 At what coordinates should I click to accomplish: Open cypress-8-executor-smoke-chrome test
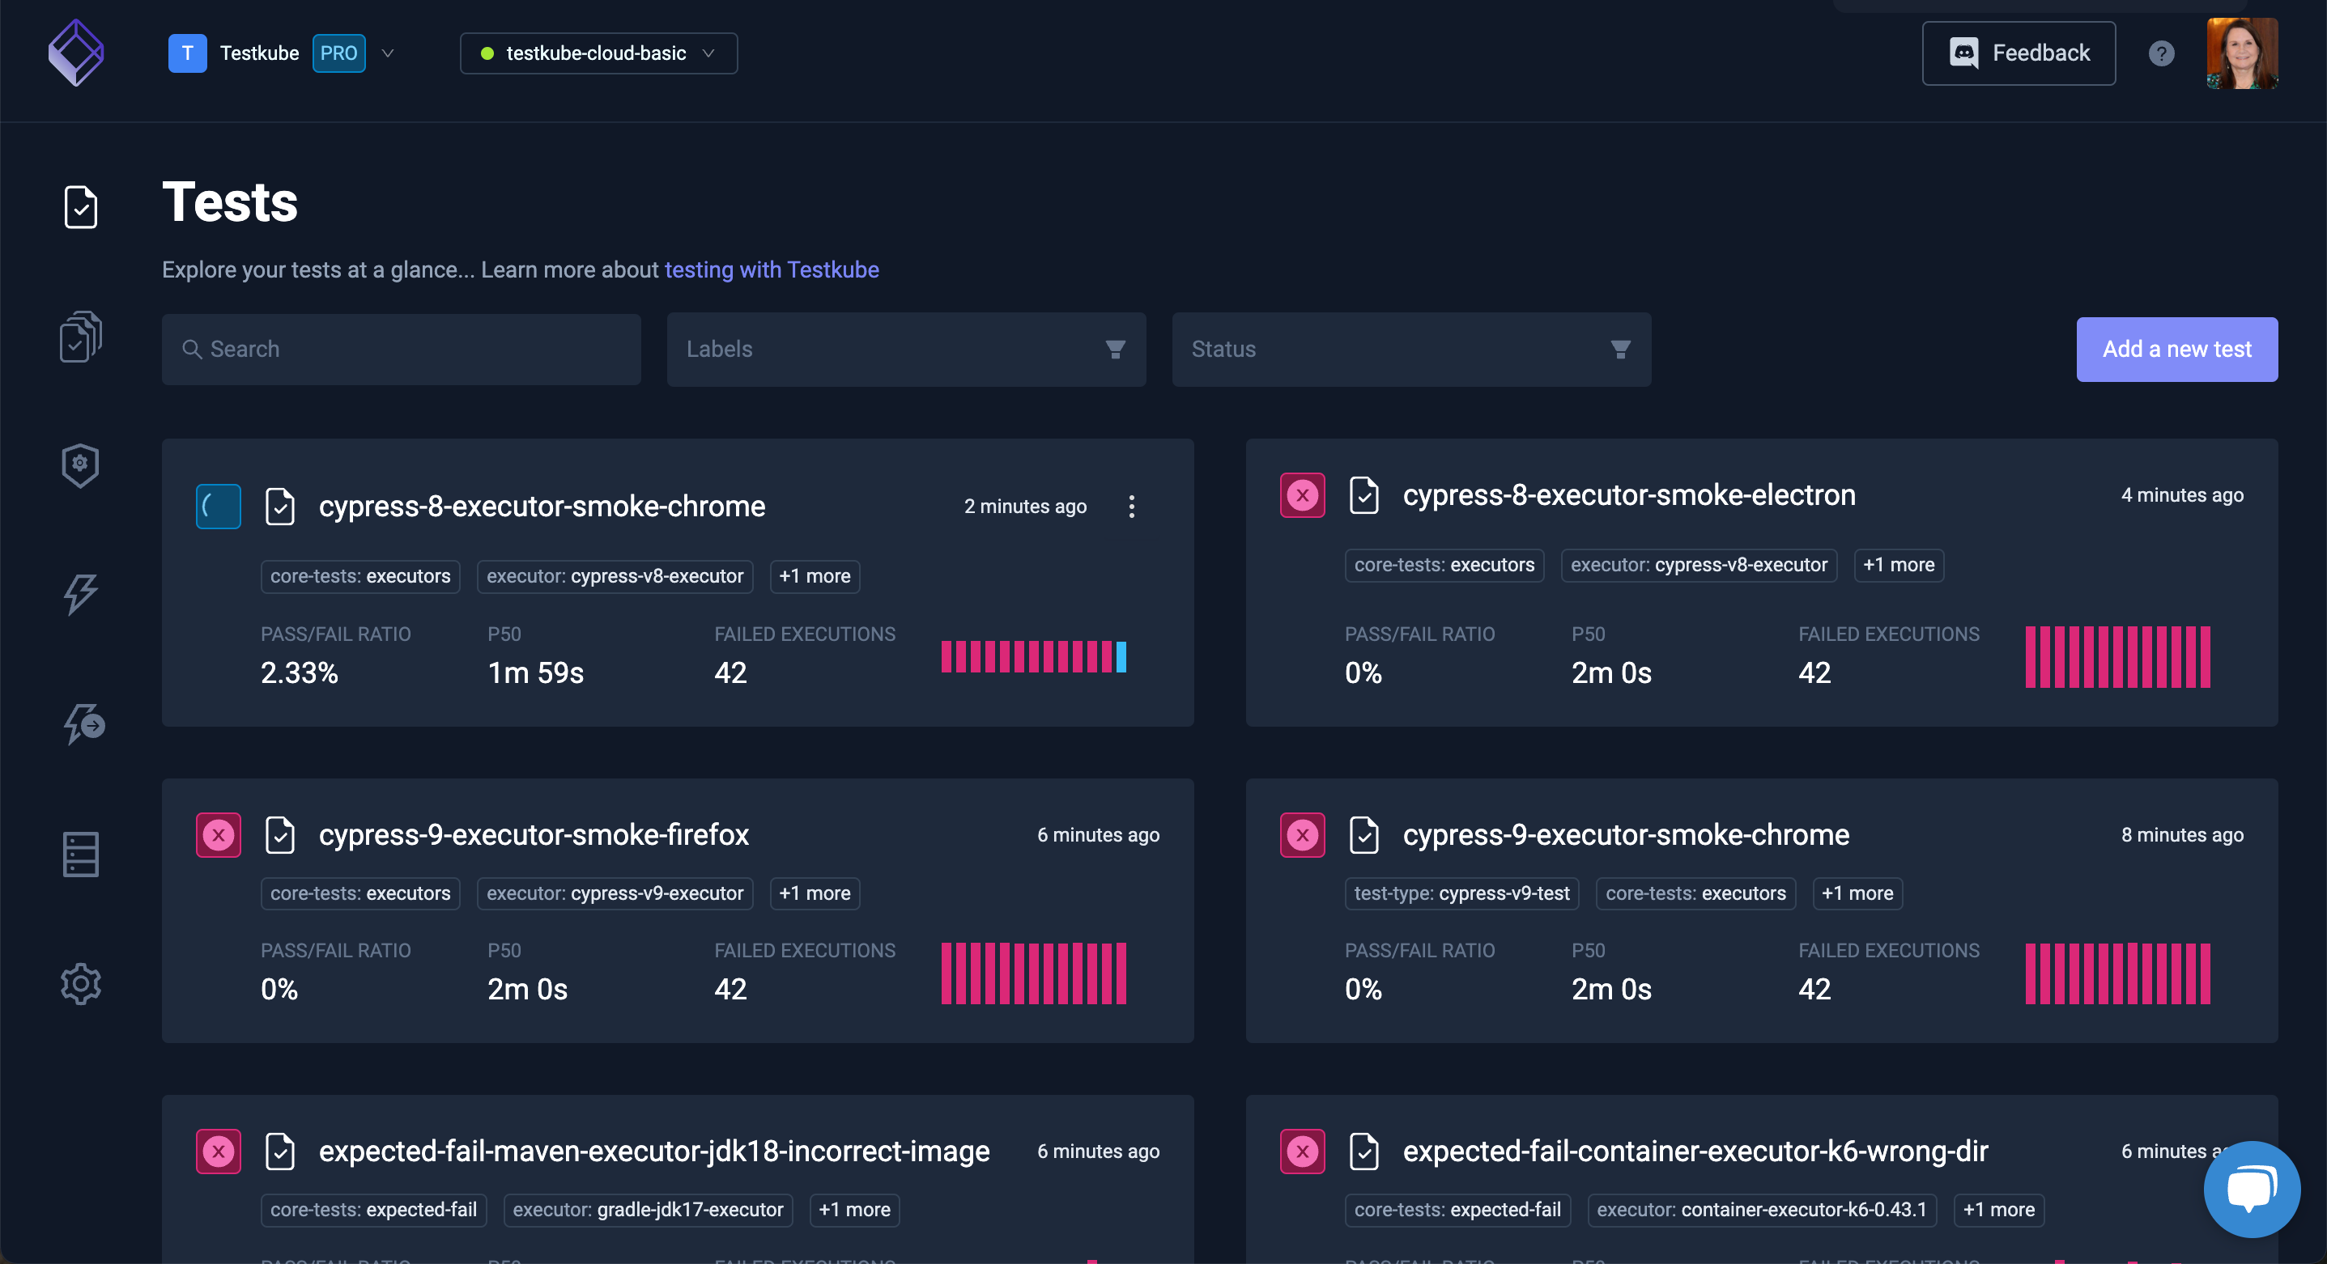542,507
